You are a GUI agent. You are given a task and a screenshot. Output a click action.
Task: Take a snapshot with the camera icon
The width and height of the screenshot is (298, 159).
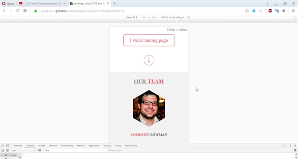coord(247,11)
